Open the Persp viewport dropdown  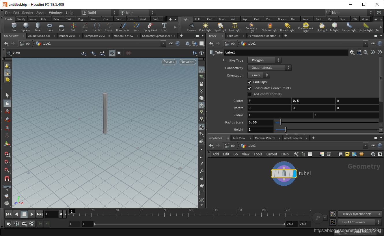[169, 62]
